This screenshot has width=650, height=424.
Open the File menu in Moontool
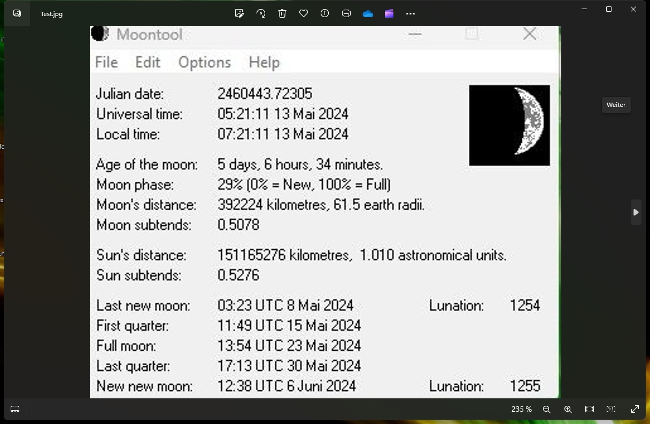coord(106,62)
